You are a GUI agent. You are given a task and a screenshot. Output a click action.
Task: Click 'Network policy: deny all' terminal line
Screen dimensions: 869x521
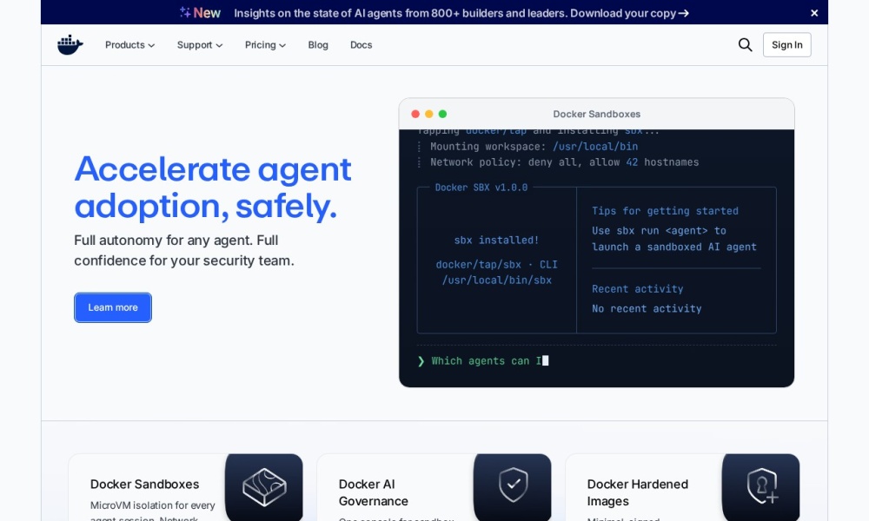(564, 162)
